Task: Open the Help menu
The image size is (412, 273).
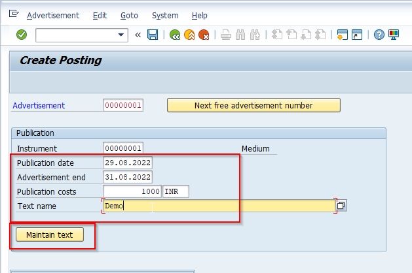Action: point(199,16)
